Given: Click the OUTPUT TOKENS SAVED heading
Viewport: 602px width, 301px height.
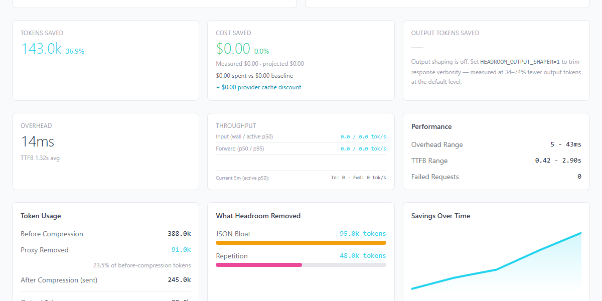Looking at the screenshot, I should click(x=445, y=33).
